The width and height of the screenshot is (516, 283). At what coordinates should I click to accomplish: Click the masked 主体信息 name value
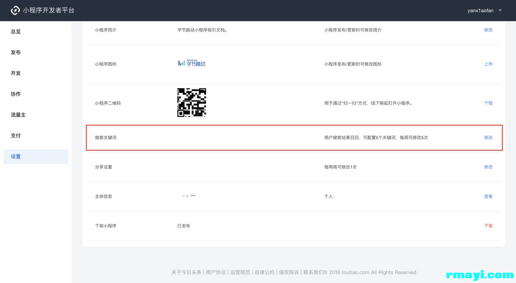click(189, 196)
